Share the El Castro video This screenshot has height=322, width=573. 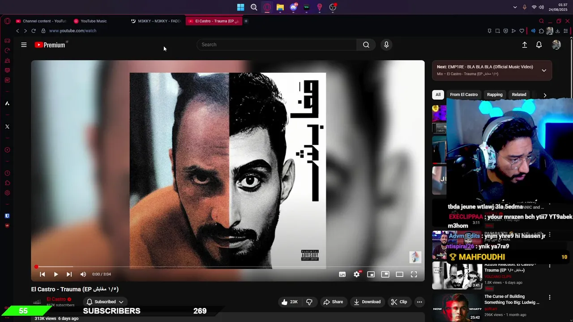click(x=333, y=302)
